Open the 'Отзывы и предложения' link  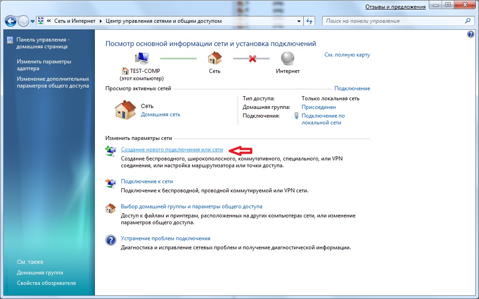(396, 7)
